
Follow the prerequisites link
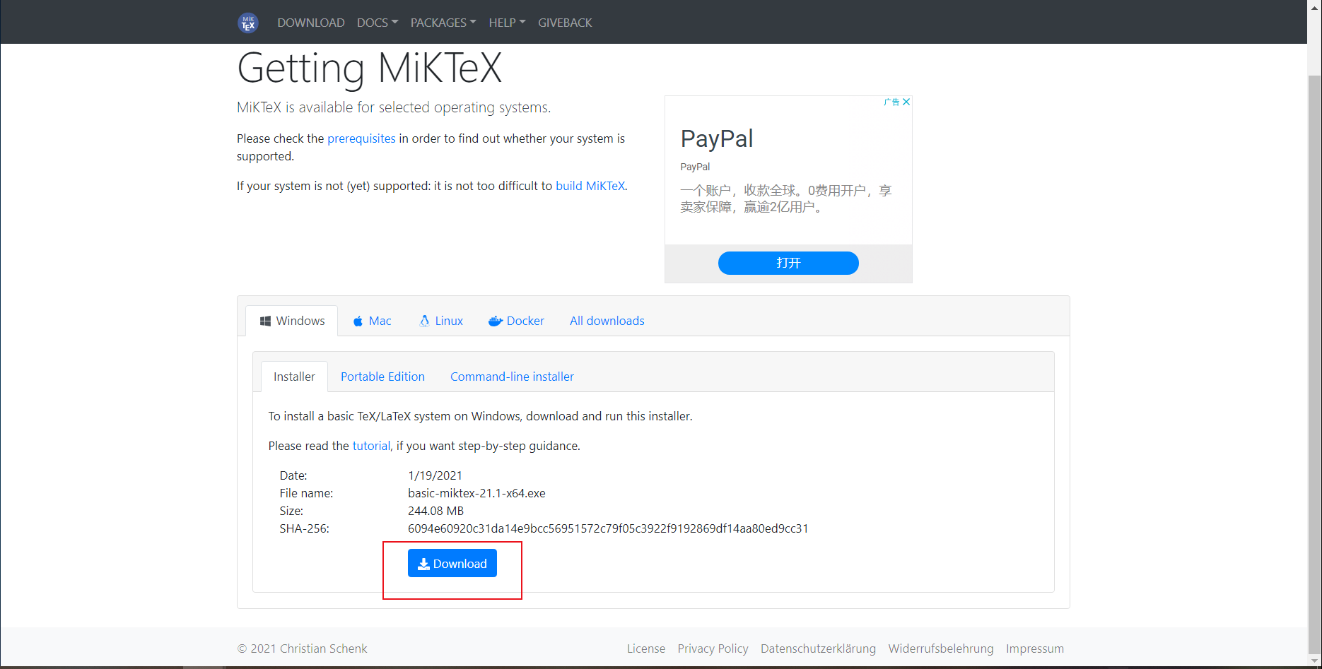click(361, 138)
